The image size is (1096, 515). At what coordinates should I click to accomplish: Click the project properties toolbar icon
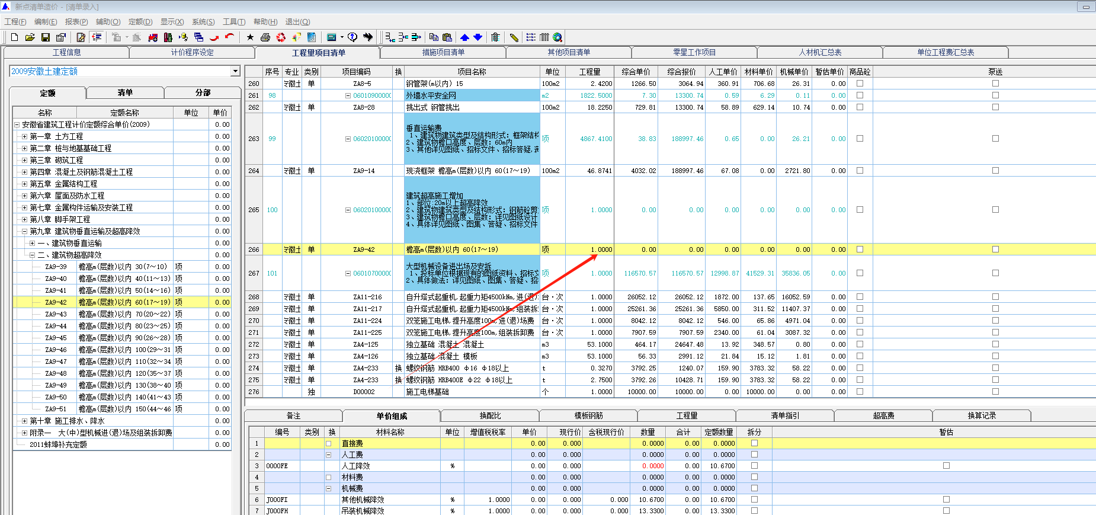60,37
